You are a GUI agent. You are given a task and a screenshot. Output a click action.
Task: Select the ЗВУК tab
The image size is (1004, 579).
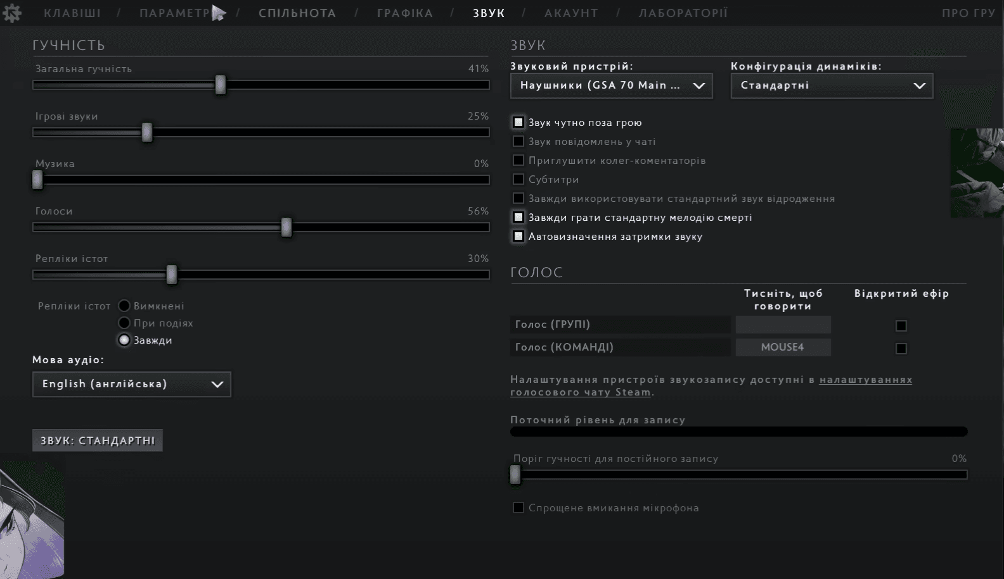coord(489,13)
